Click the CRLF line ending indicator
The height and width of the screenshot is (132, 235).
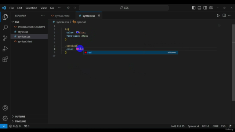(216, 126)
